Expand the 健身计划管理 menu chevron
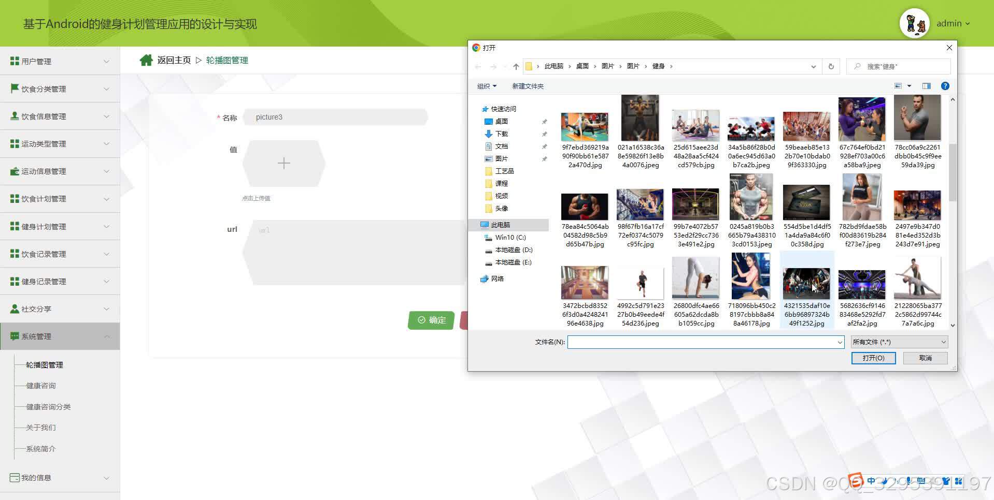Screen dimensions: 994x500 pos(106,226)
